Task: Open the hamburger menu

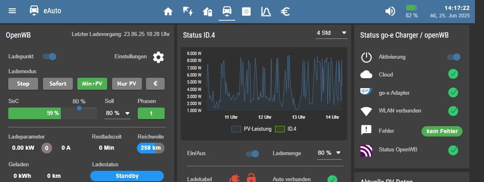Action: pos(12,11)
